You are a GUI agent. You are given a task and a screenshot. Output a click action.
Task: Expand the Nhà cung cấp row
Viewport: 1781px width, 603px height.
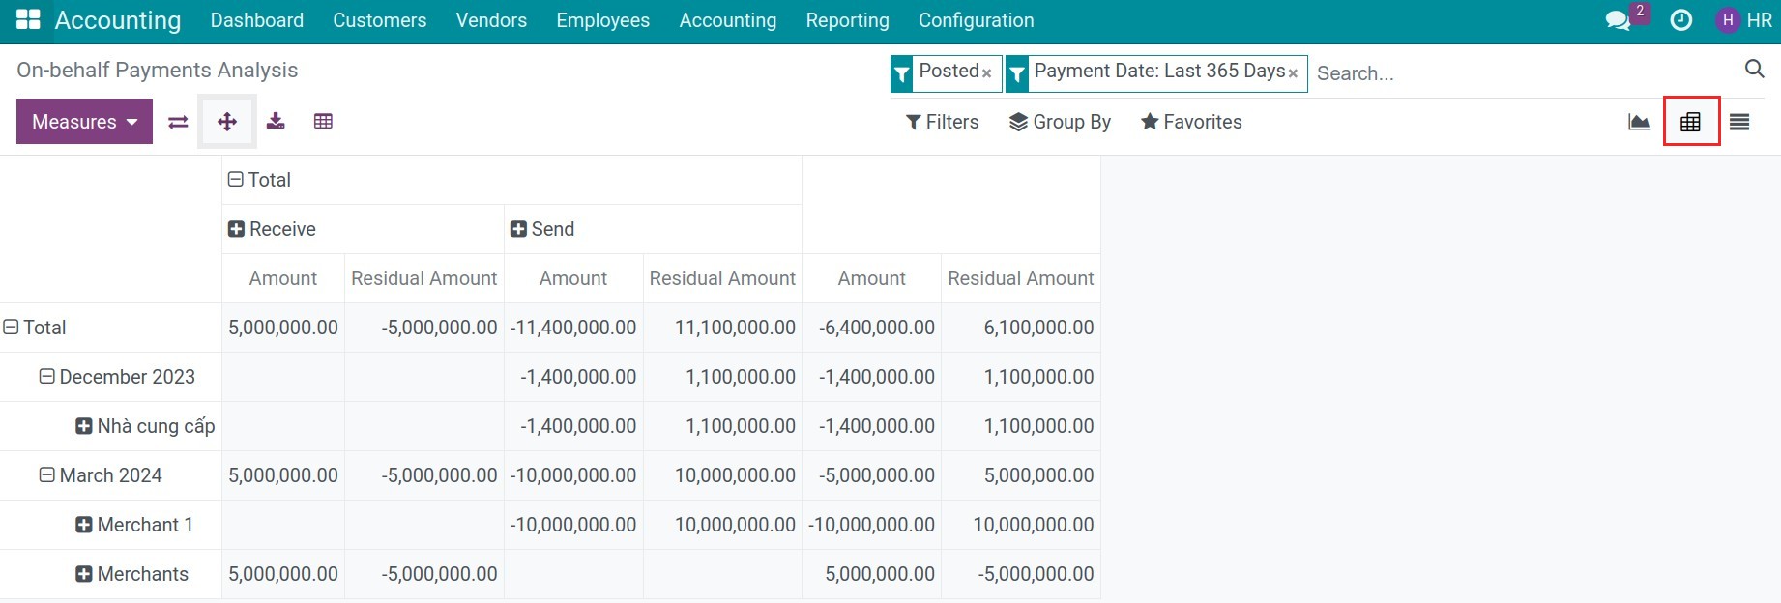[145, 426]
